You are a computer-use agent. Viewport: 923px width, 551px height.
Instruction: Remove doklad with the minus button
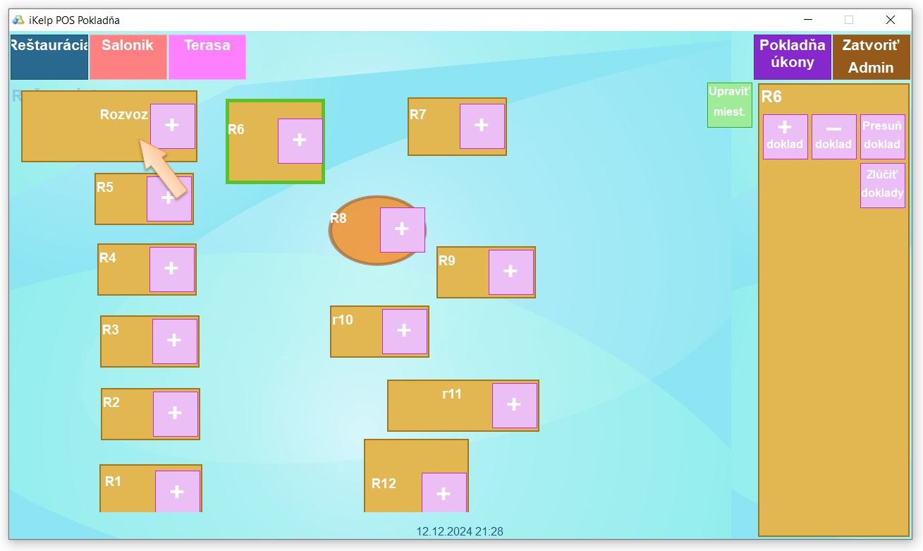833,136
